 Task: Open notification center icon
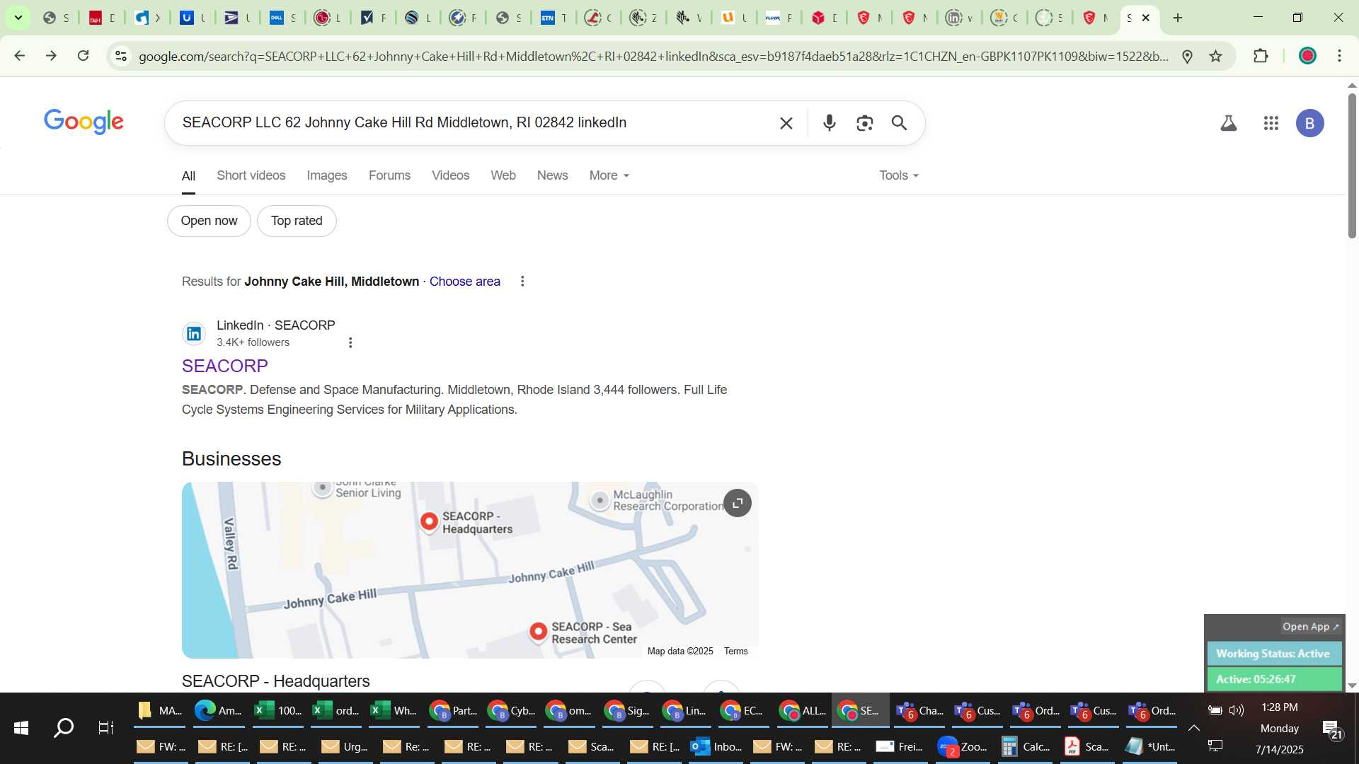point(1333,729)
